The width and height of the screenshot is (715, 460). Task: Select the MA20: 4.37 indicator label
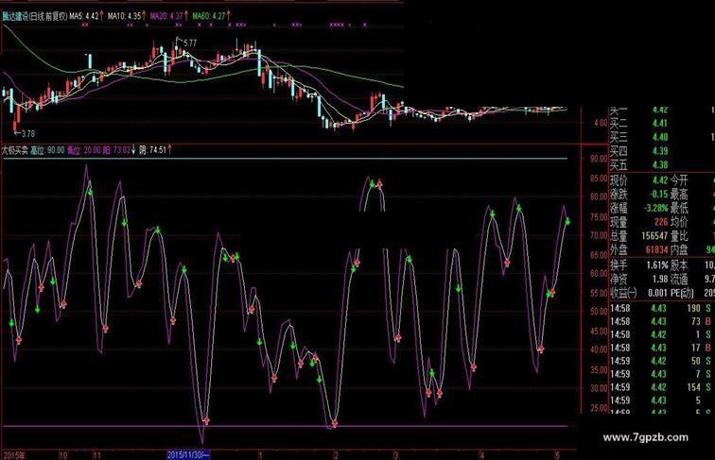(x=166, y=16)
